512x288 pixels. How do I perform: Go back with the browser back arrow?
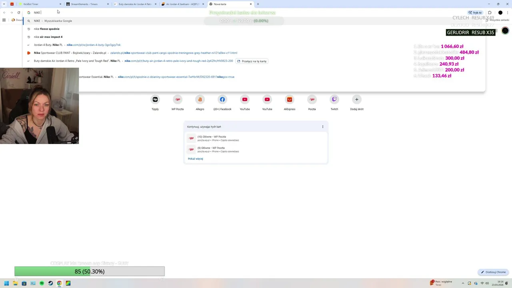point(4,12)
